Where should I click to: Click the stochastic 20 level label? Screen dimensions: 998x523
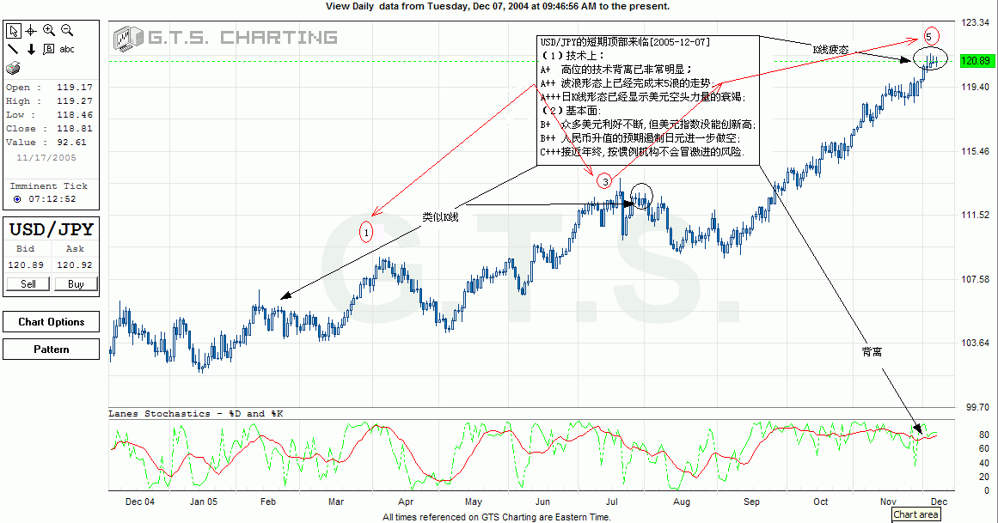pos(984,477)
